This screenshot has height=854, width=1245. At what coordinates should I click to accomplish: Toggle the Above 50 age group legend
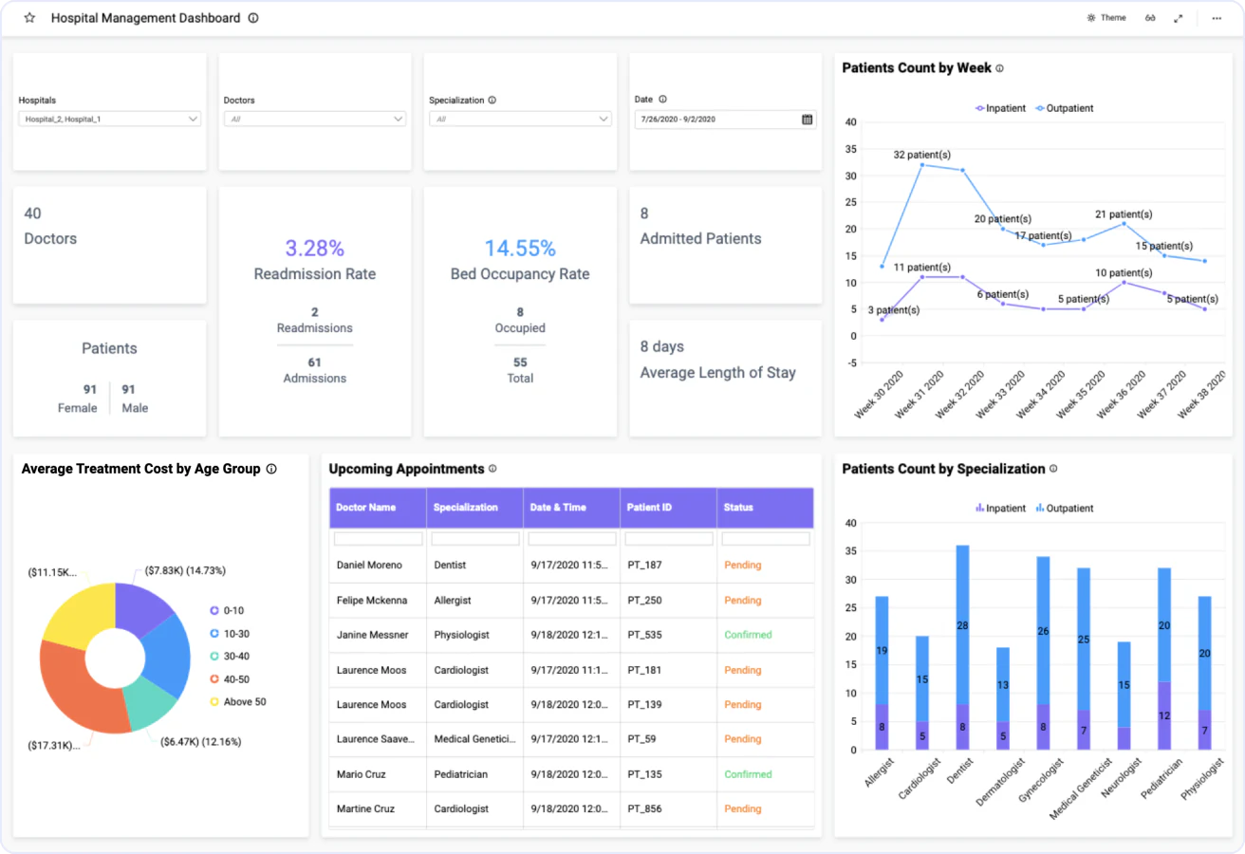237,702
